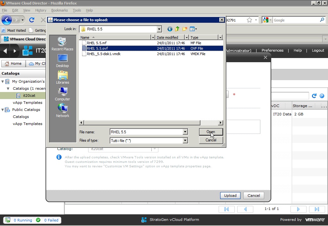Go to last page pagination icon

(317, 209)
